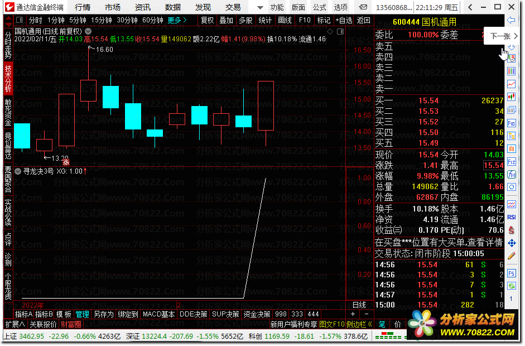Select the DDE决策 indicator tab
This screenshot has width=525, height=346.
click(x=194, y=314)
